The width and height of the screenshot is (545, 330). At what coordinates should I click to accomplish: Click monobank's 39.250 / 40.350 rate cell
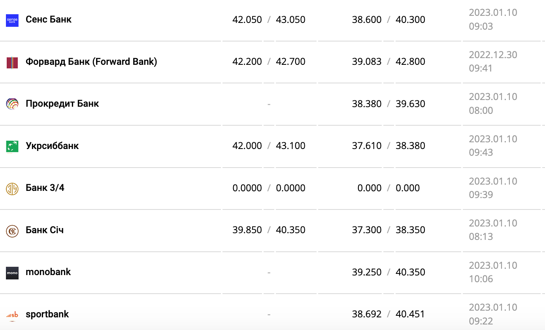pos(388,272)
